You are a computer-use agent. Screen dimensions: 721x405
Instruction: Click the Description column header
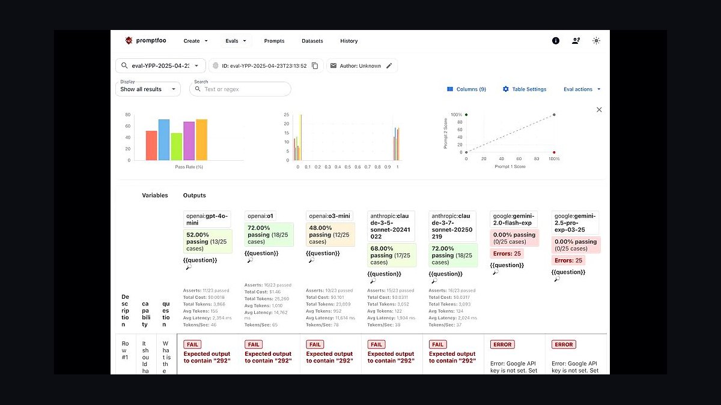(125, 310)
